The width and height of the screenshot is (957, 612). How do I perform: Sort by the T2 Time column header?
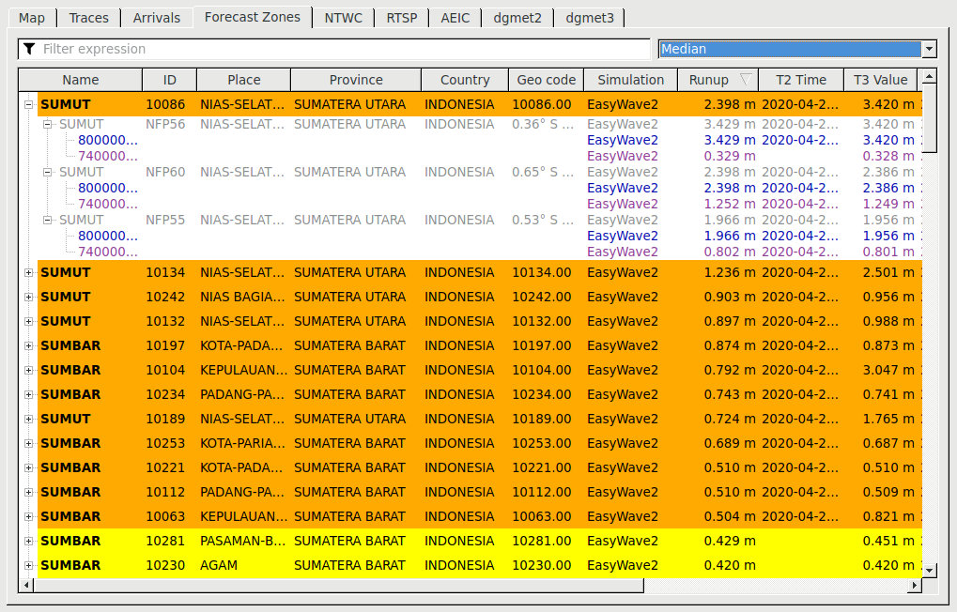pyautogui.click(x=801, y=80)
